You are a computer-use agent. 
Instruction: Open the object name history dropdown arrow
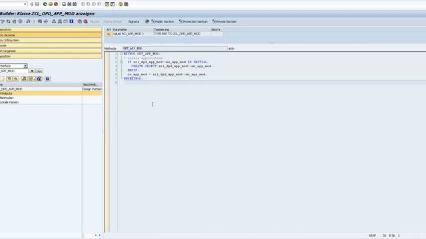click(x=32, y=71)
